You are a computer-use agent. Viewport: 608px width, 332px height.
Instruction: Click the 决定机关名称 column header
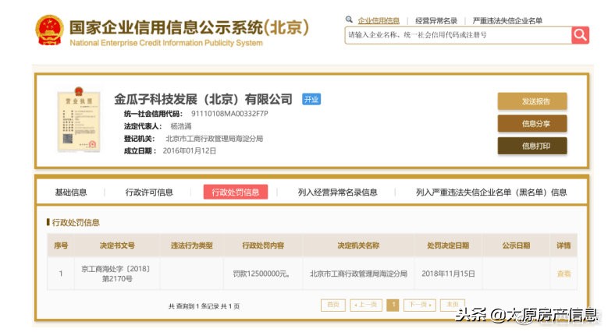click(x=358, y=245)
